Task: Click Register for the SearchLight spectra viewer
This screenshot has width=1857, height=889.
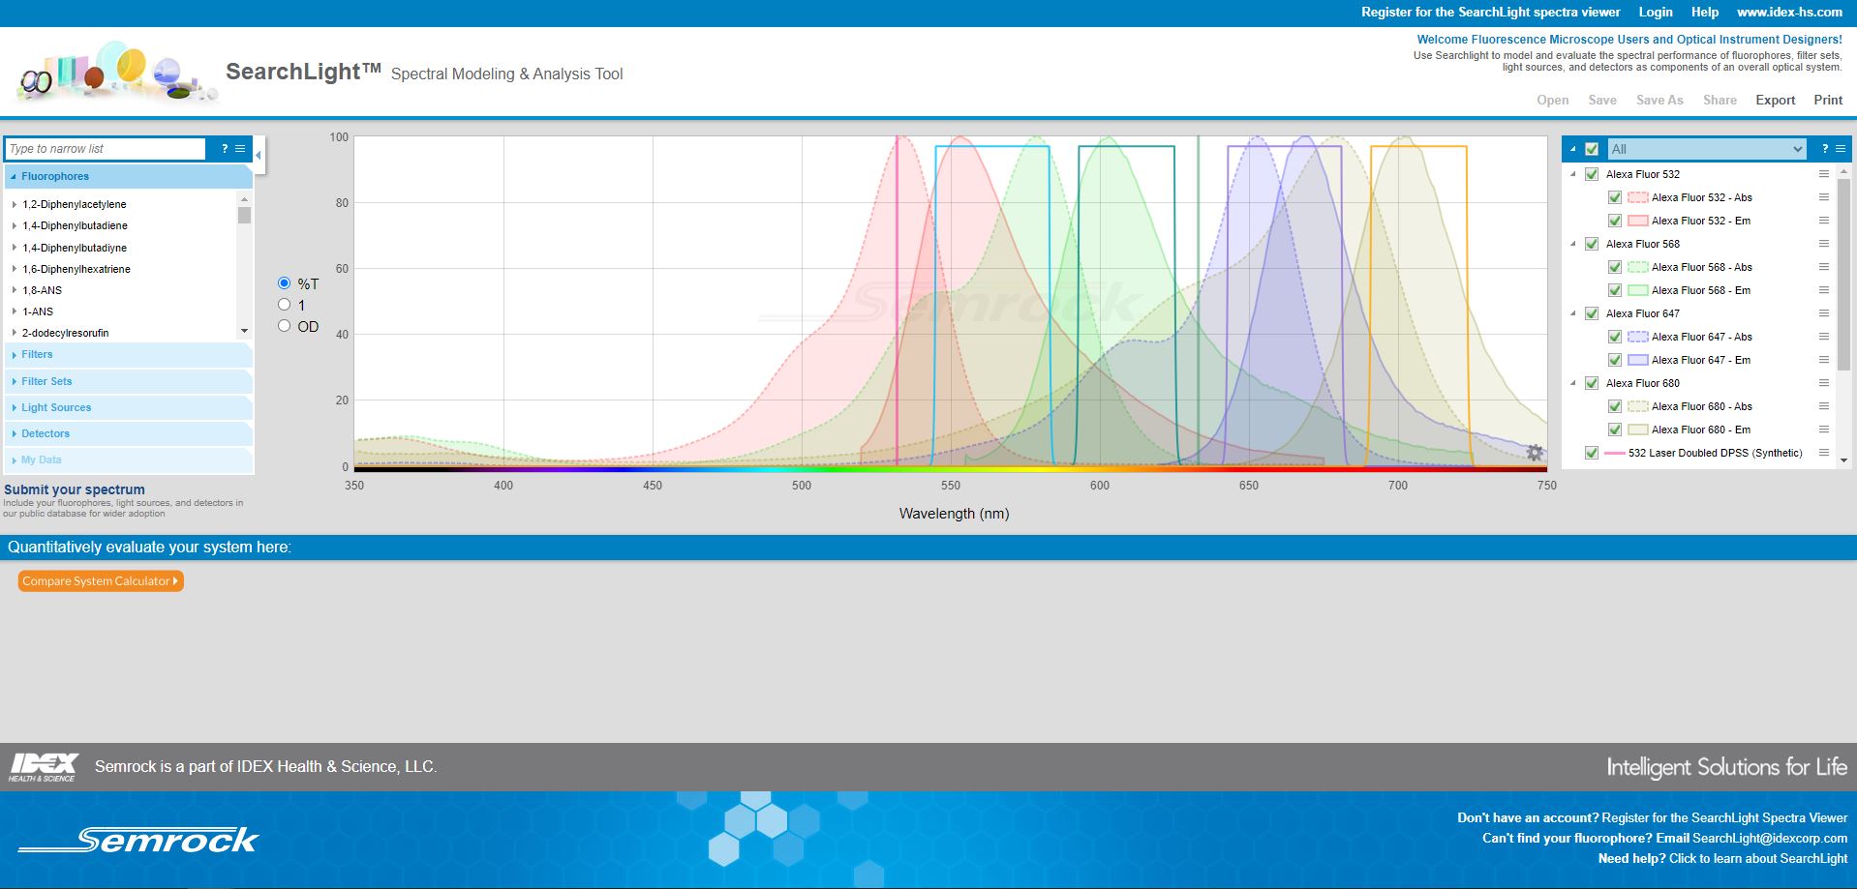Action: 1490,12
